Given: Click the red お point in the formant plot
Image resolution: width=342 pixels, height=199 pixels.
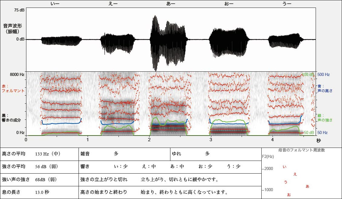Looking at the screenshot, I should tap(289, 195).
